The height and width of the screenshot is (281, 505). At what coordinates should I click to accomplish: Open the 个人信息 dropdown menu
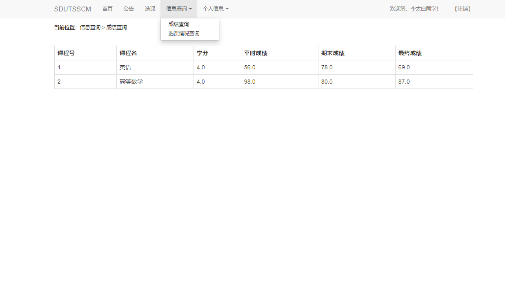(215, 9)
